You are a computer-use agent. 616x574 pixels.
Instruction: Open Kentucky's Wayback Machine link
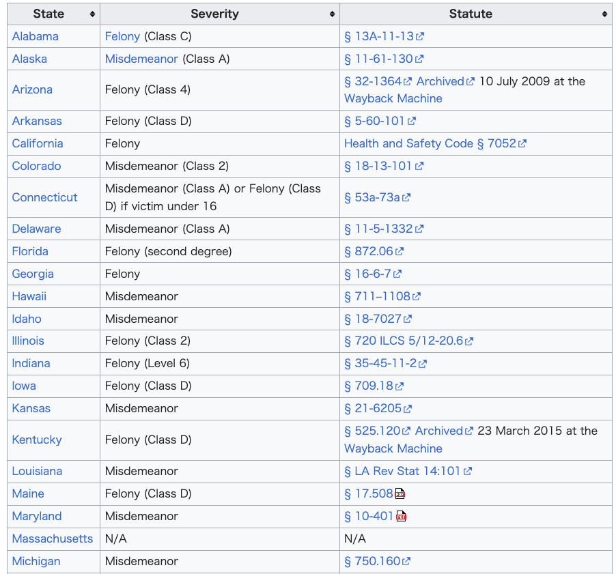click(393, 448)
